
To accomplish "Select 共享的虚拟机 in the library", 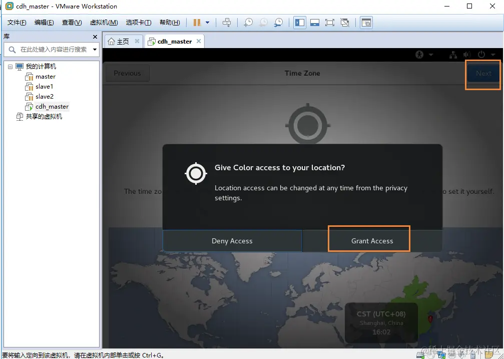I will click(x=44, y=117).
